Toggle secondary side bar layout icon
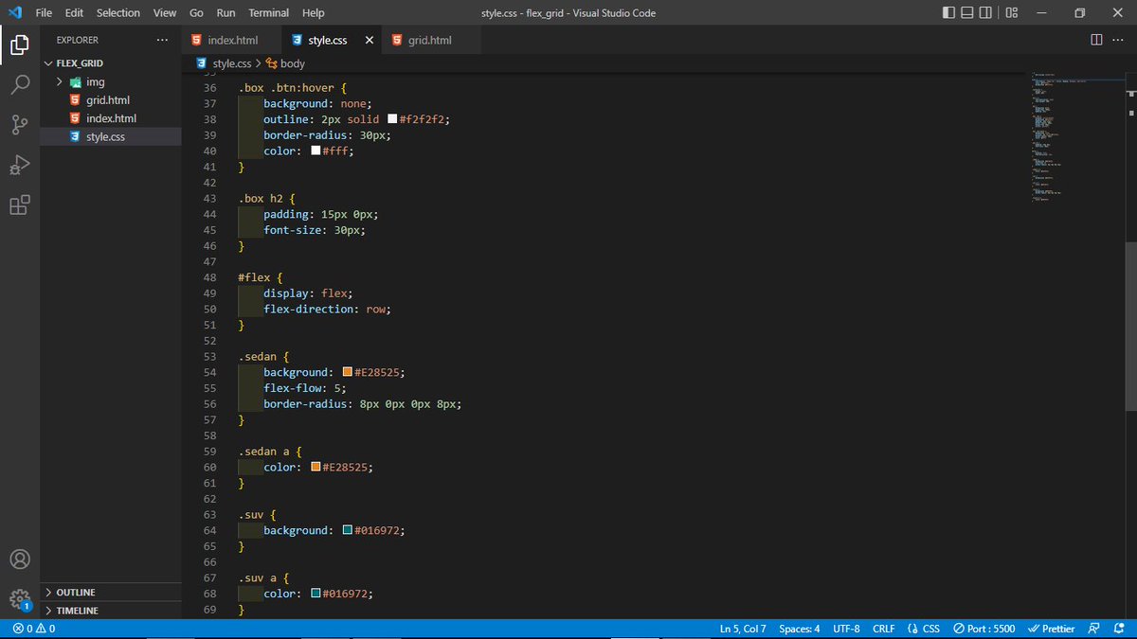Viewport: 1137px width, 639px height. tap(985, 12)
